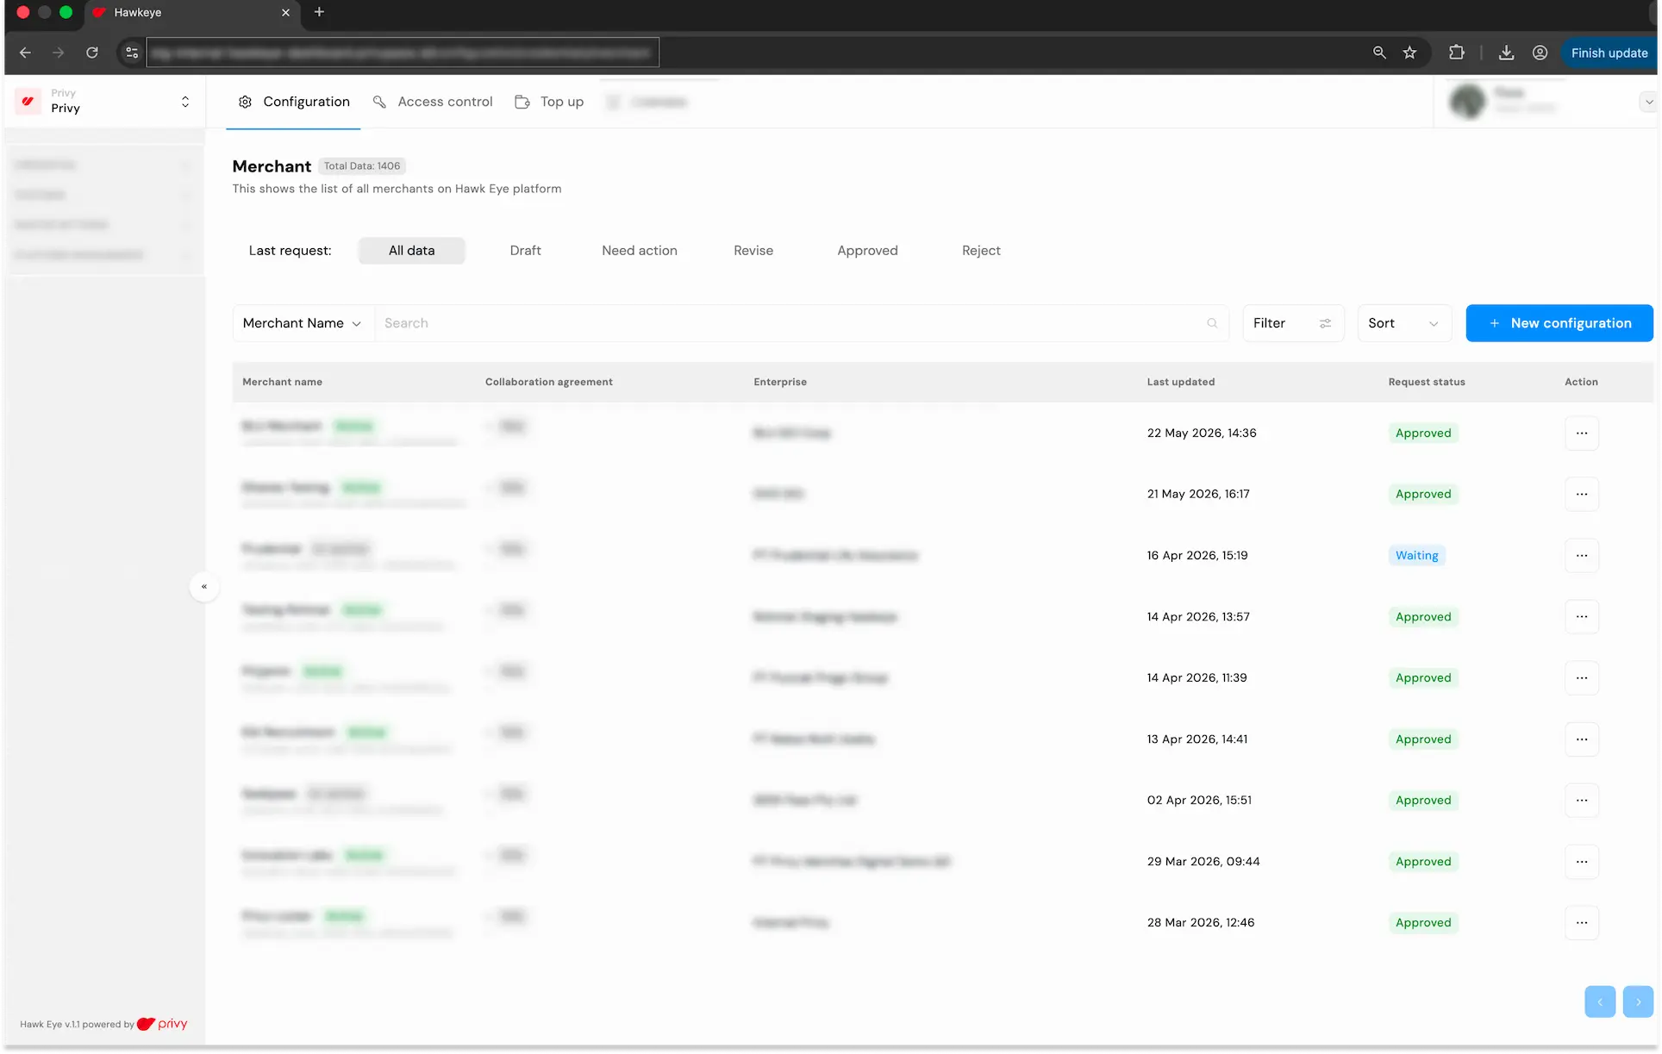Close the Hawkeye browser tab
Viewport: 1662px width, 1054px height.
[285, 12]
